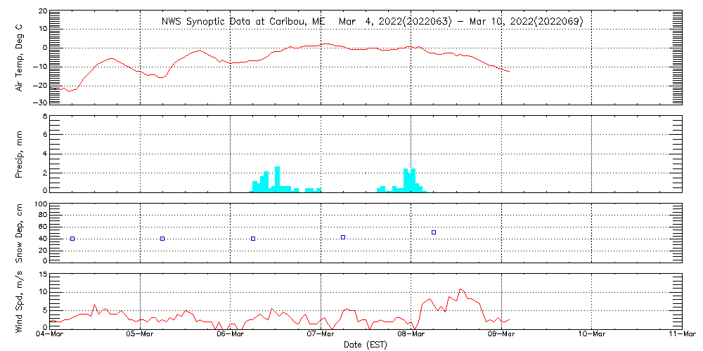
Task: Click the 'Date (EST)' x-axis label
Action: coord(366,345)
